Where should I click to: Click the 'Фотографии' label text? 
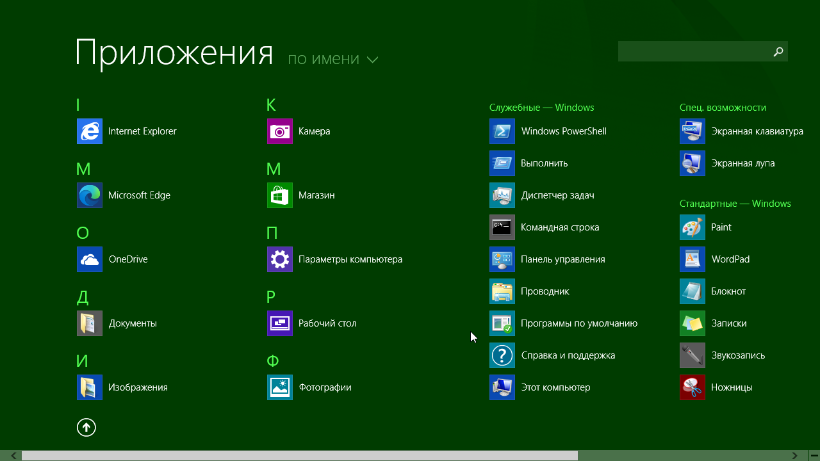325,387
